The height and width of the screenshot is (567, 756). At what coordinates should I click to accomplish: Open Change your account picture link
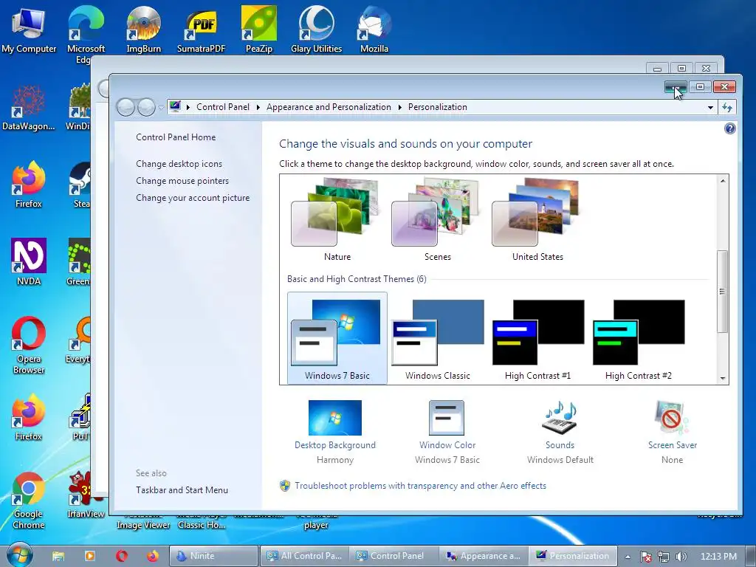pos(193,198)
